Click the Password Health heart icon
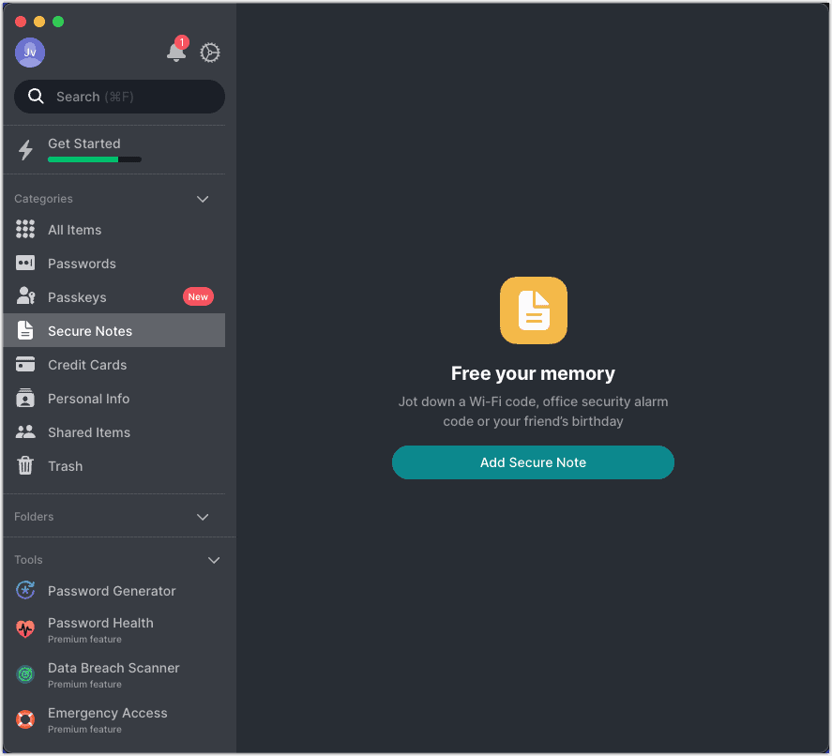Image resolution: width=832 pixels, height=756 pixels. [x=25, y=629]
